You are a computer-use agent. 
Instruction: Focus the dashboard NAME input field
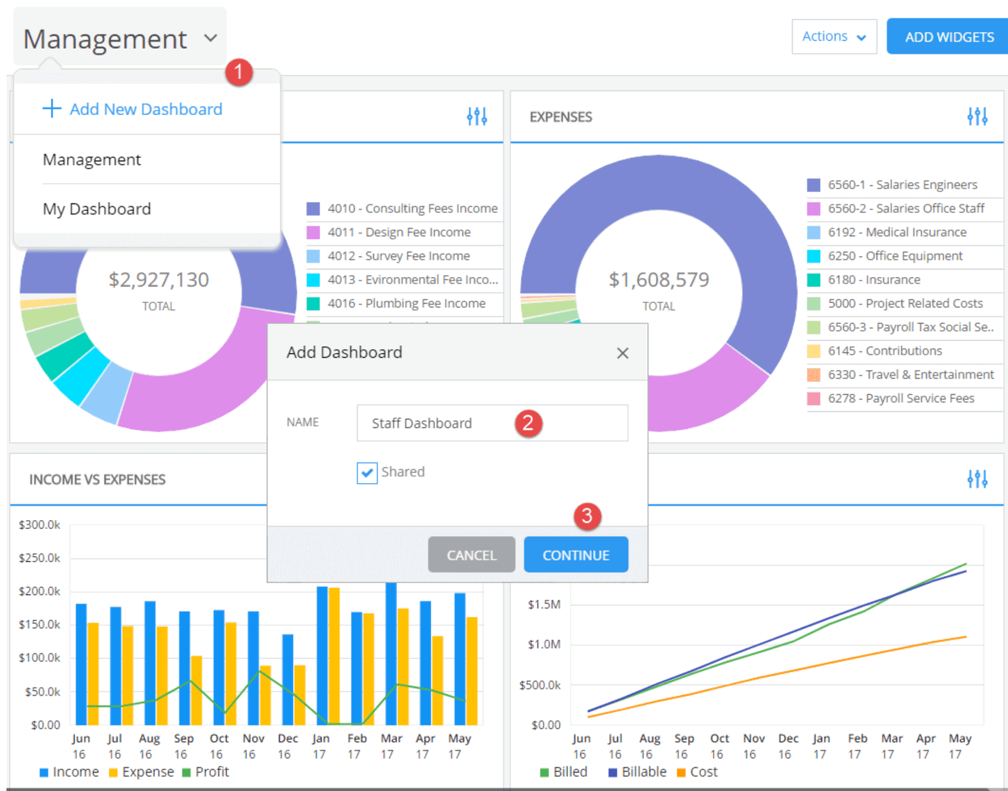point(492,423)
